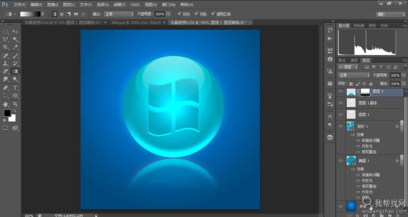Select the Hand tool
Viewport: 408px width, 217px height.
[x=6, y=104]
